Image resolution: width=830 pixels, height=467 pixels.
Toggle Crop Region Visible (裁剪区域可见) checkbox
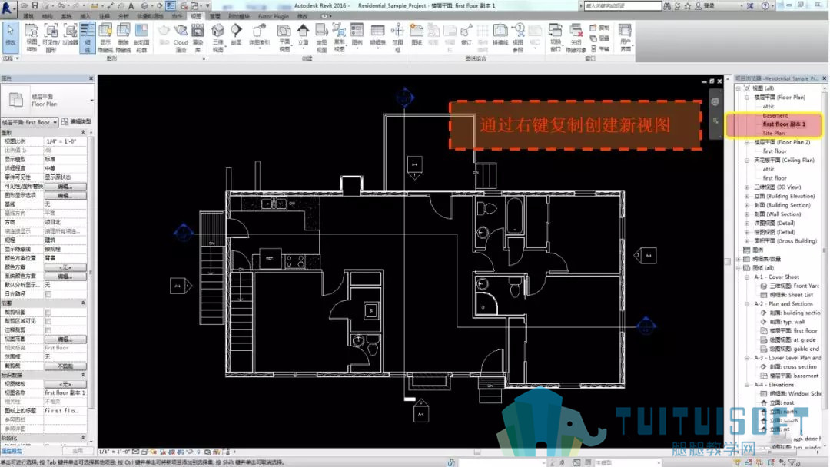pos(48,321)
